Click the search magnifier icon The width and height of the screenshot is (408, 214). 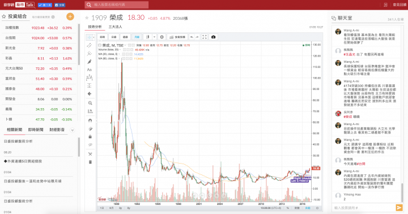pyautogui.click(x=89, y=5)
